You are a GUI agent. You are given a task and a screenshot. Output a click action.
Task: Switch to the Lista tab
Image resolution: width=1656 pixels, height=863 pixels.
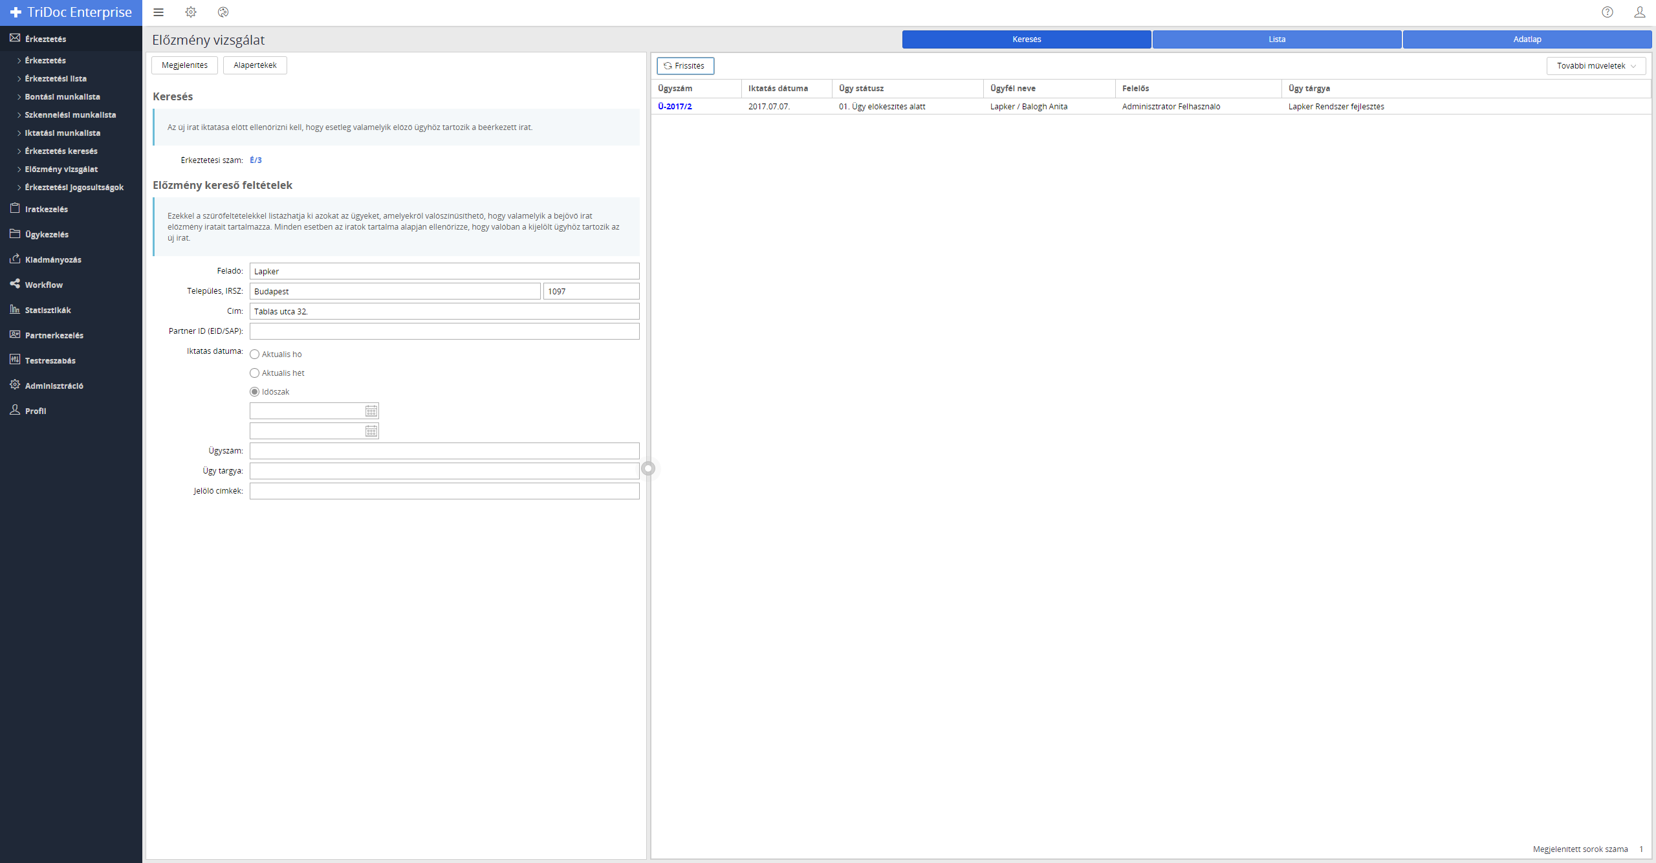[1276, 39]
